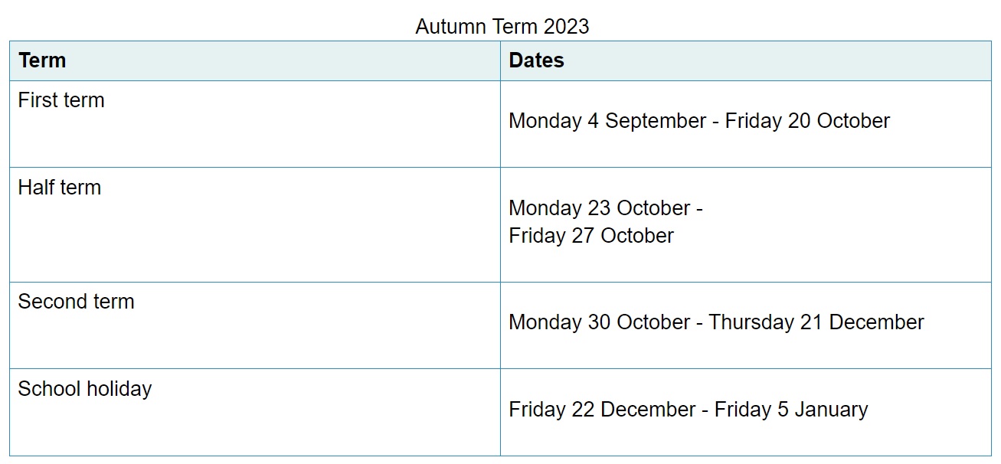Select the "Monday 23 October -" line
The image size is (1001, 464).
[606, 208]
